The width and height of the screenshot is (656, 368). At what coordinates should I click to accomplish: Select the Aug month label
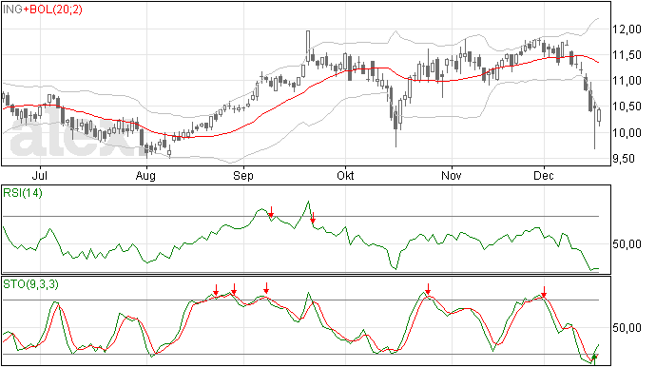(x=145, y=176)
